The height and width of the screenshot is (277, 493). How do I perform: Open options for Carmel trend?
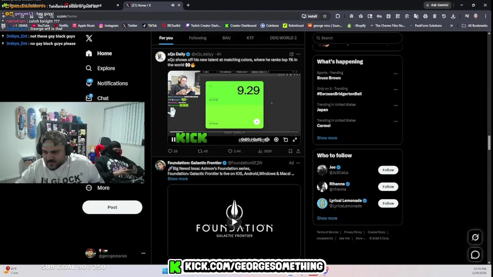pos(396,121)
